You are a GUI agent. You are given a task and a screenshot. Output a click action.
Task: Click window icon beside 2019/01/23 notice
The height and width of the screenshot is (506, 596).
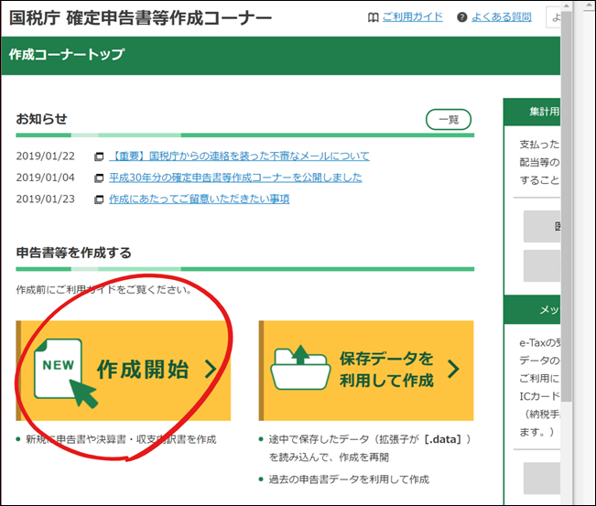99,199
